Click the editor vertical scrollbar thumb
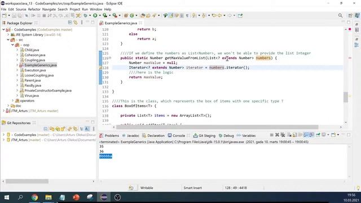361x203 pixels. (x=346, y=97)
